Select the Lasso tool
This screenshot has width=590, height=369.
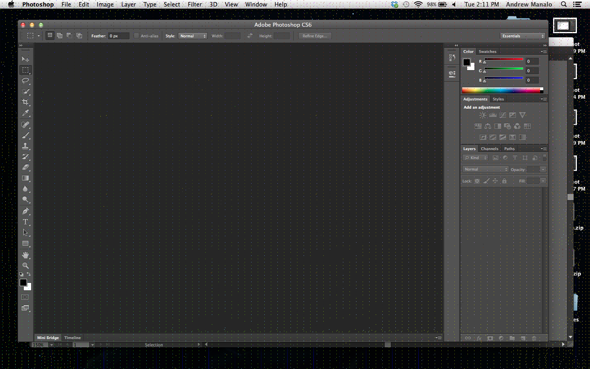25,81
